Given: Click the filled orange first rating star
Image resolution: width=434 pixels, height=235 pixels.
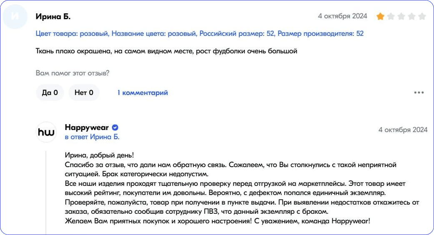Looking at the screenshot, I should 380,17.
